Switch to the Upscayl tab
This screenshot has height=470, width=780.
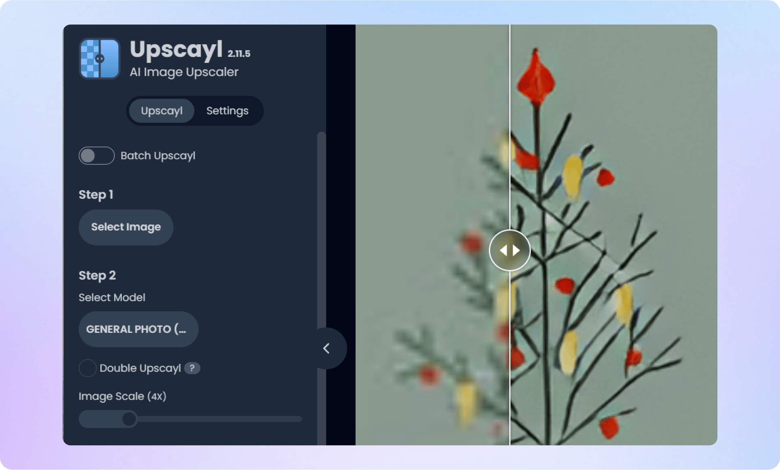click(162, 111)
